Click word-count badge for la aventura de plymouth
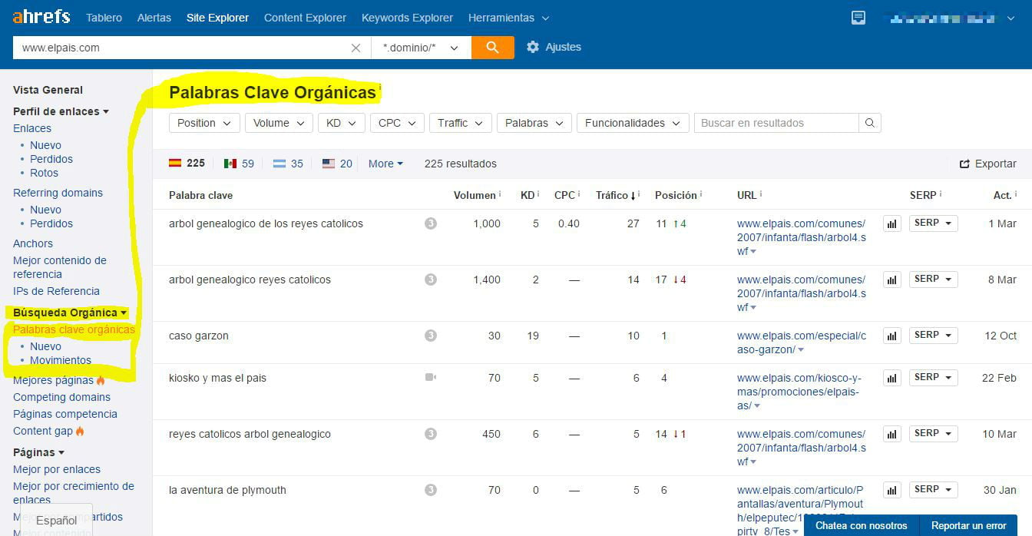The width and height of the screenshot is (1032, 536). pyautogui.click(x=431, y=490)
